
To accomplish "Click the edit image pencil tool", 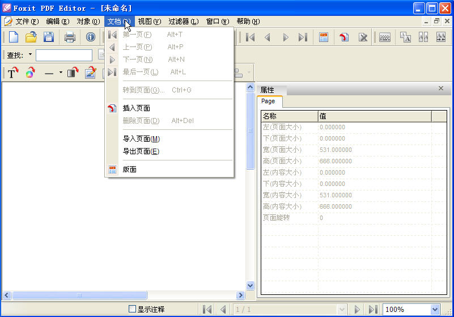I will tap(91, 73).
